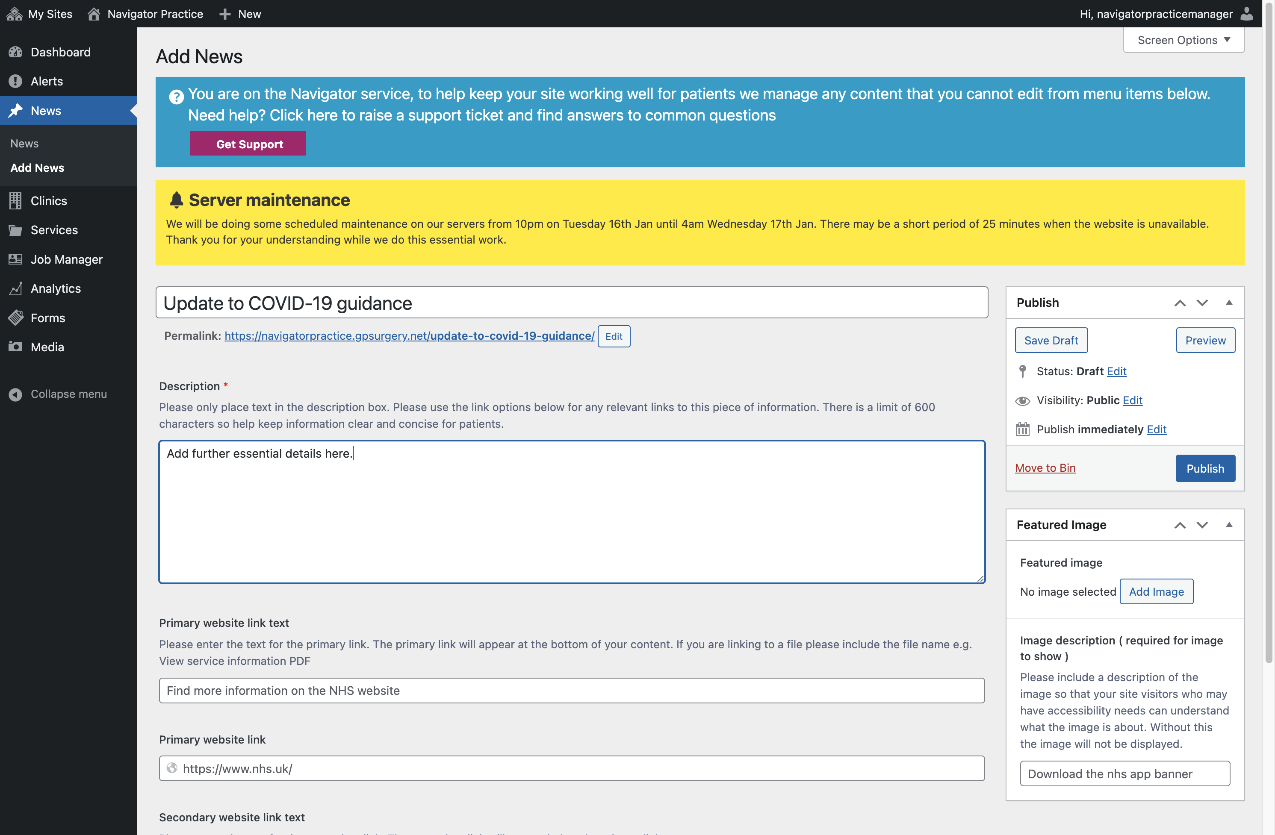1275x835 pixels.
Task: Click Add Image button
Action: (x=1156, y=592)
